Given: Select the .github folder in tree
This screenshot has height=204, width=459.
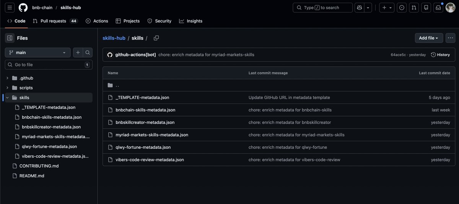Looking at the screenshot, I should click(26, 78).
